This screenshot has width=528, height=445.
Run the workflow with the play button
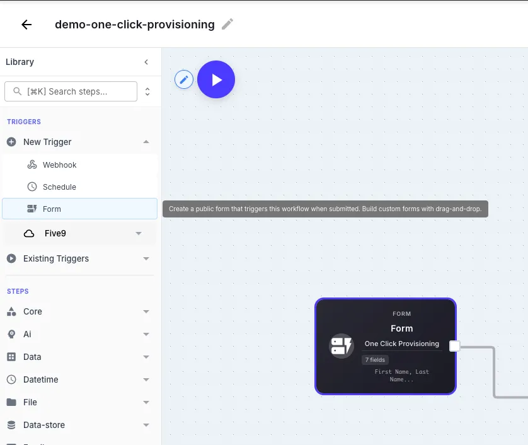(x=216, y=79)
